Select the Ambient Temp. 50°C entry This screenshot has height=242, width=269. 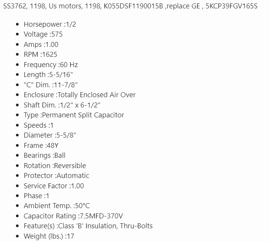click(x=57, y=206)
